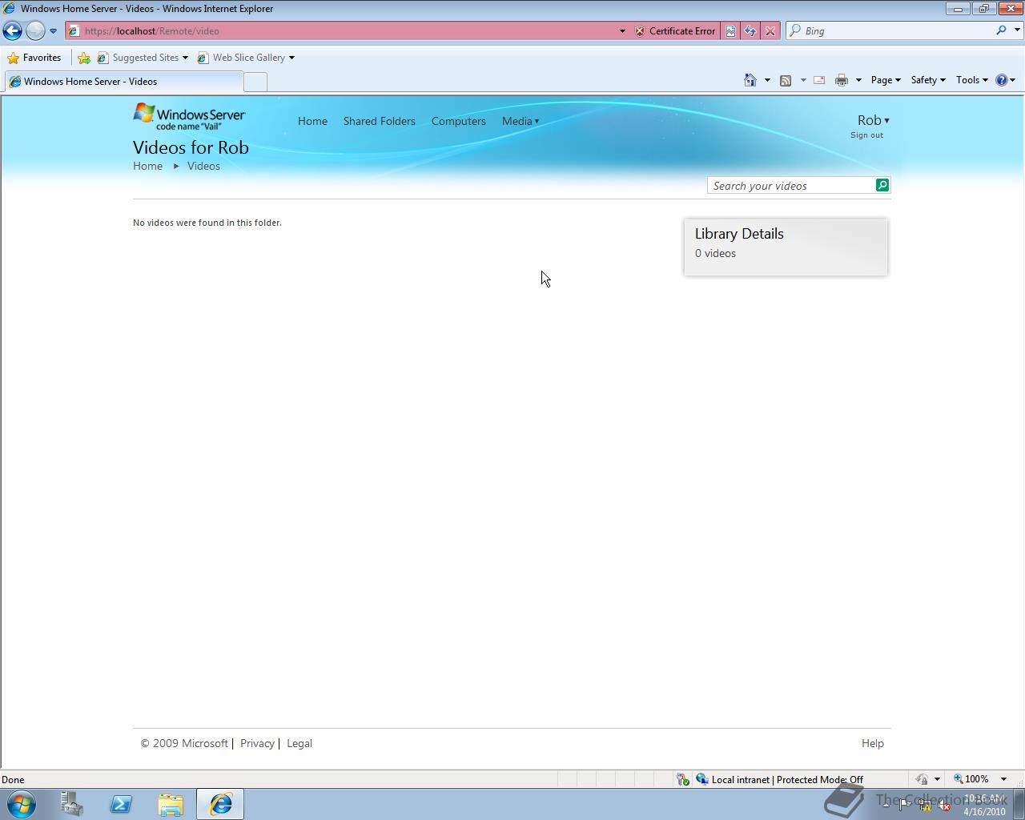
Task: Click the Home page icon in command bar
Action: tap(750, 80)
